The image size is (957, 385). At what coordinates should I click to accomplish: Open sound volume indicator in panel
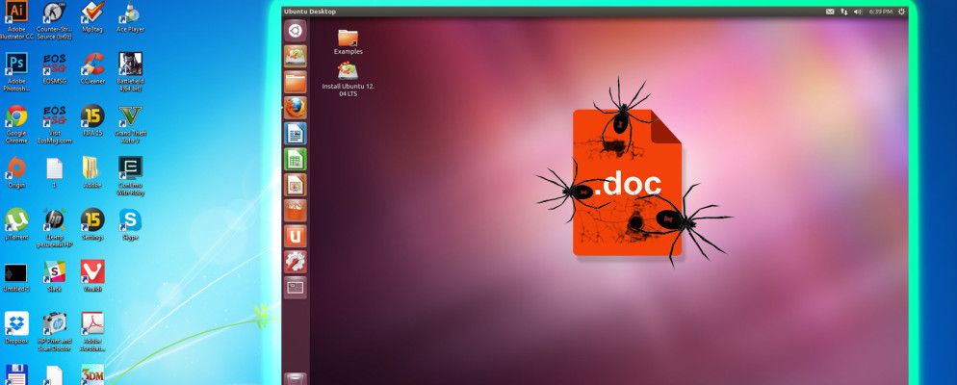858,12
